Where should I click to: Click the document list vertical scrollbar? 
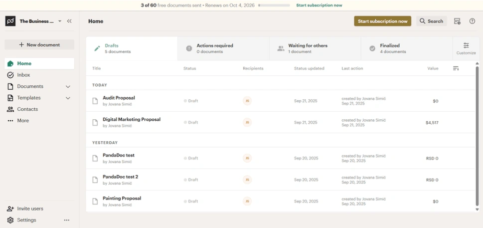click(477, 136)
